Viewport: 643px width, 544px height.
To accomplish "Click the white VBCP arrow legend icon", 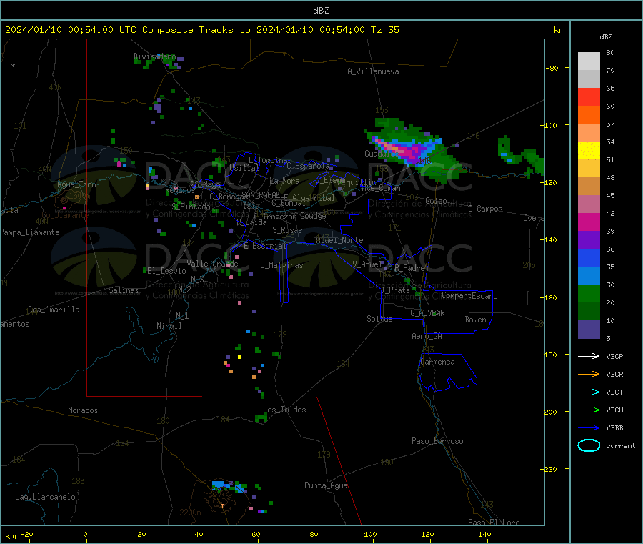I will (x=589, y=356).
